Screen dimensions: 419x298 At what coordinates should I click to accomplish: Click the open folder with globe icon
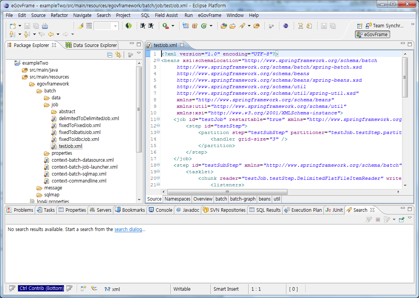pos(224,26)
